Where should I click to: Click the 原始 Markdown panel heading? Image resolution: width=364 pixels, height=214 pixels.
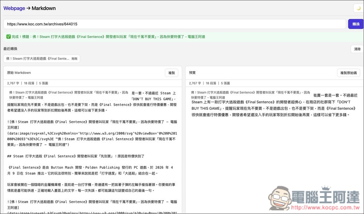point(19,73)
